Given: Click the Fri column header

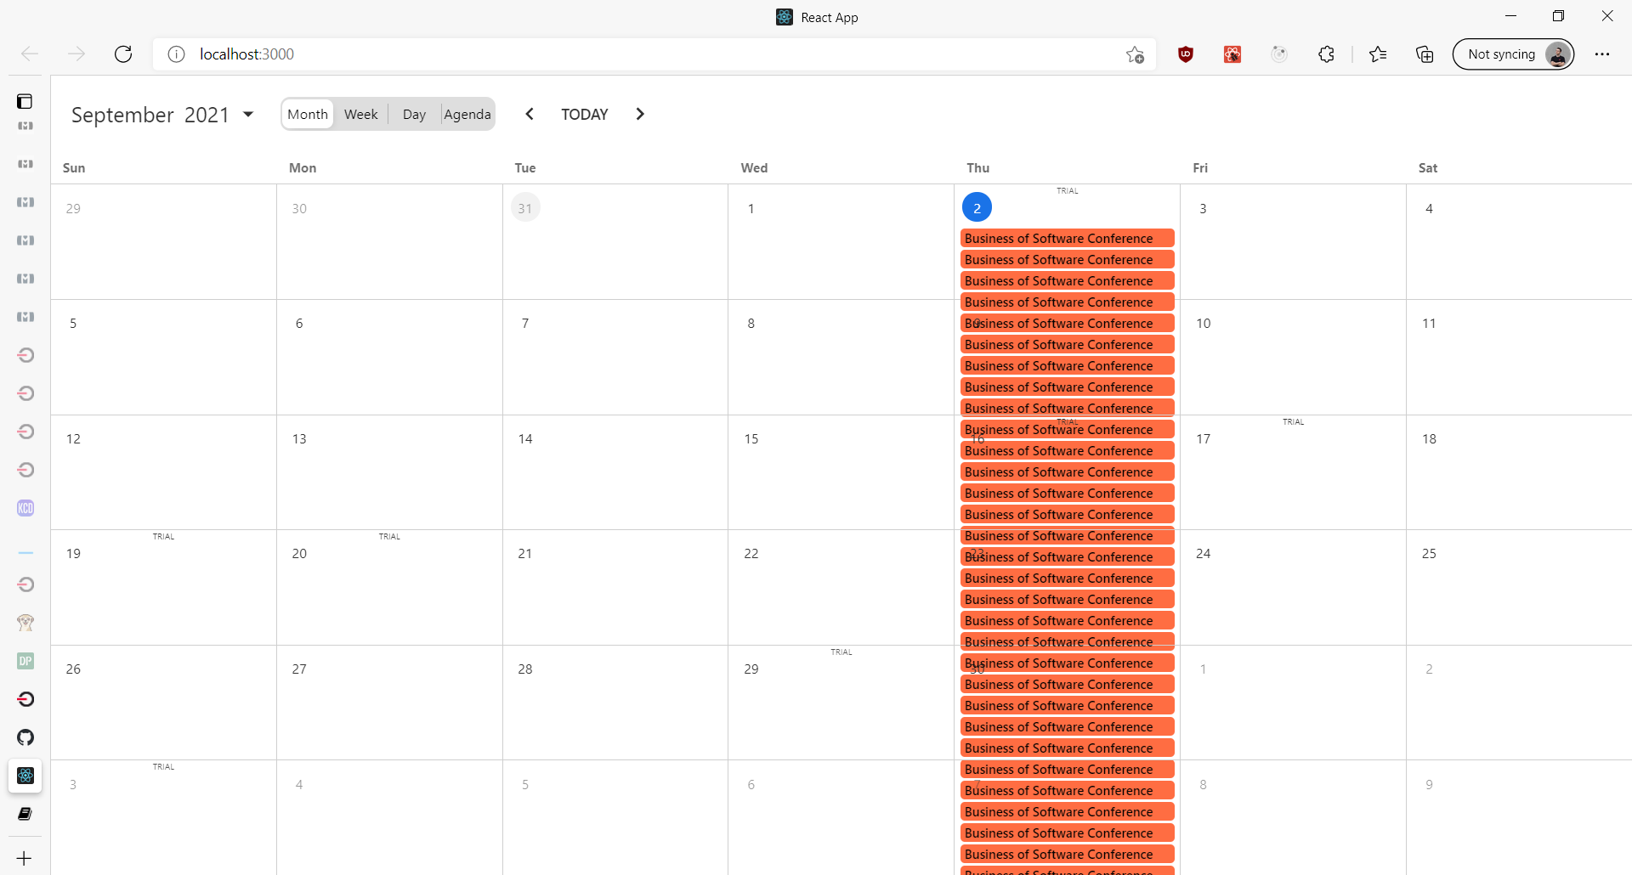Looking at the screenshot, I should click(1200, 167).
